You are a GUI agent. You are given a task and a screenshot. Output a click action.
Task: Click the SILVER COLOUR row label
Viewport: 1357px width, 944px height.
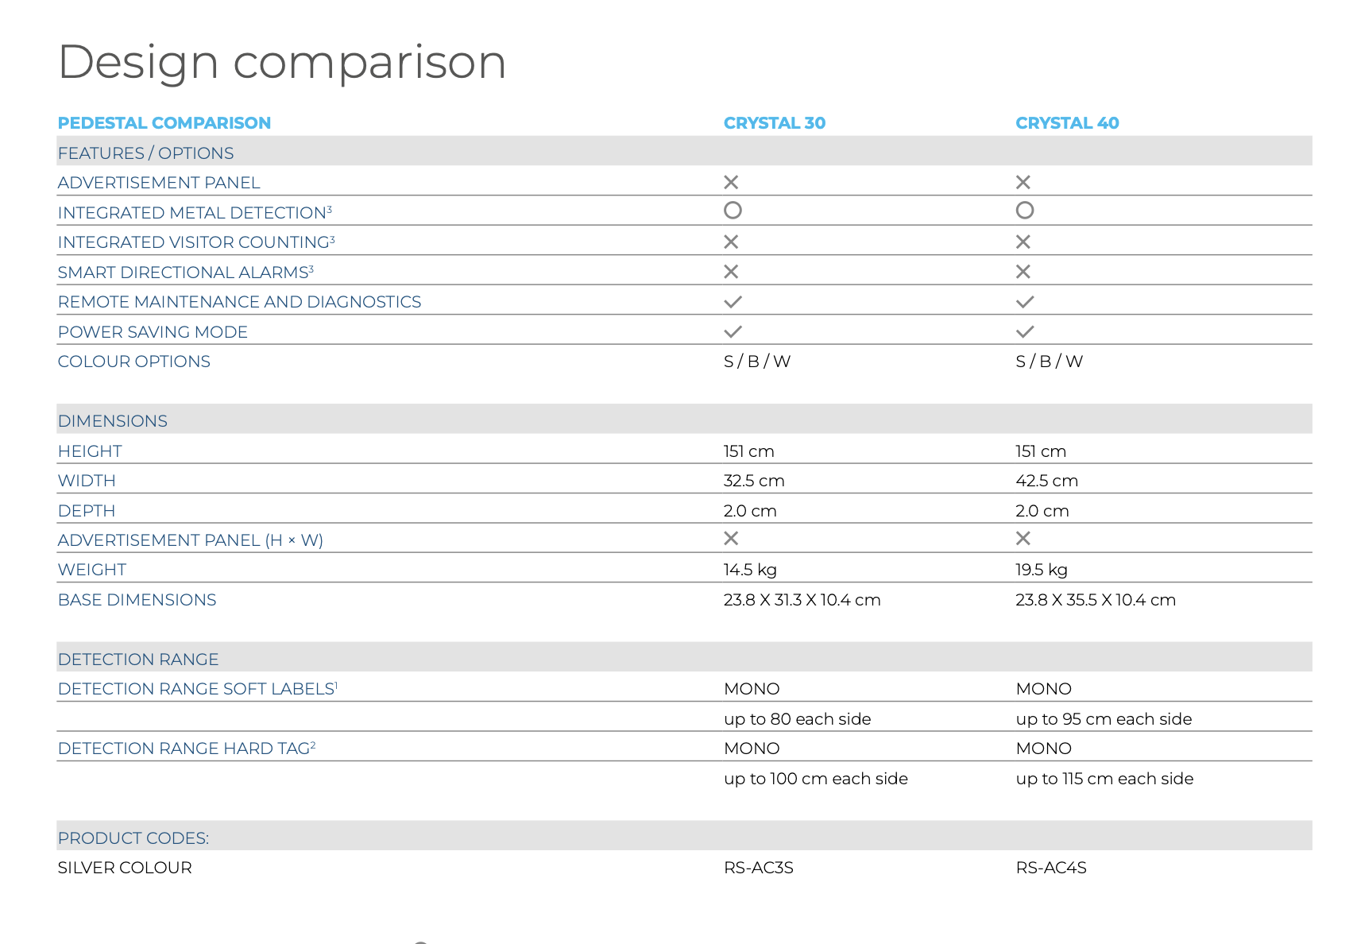pyautogui.click(x=125, y=868)
